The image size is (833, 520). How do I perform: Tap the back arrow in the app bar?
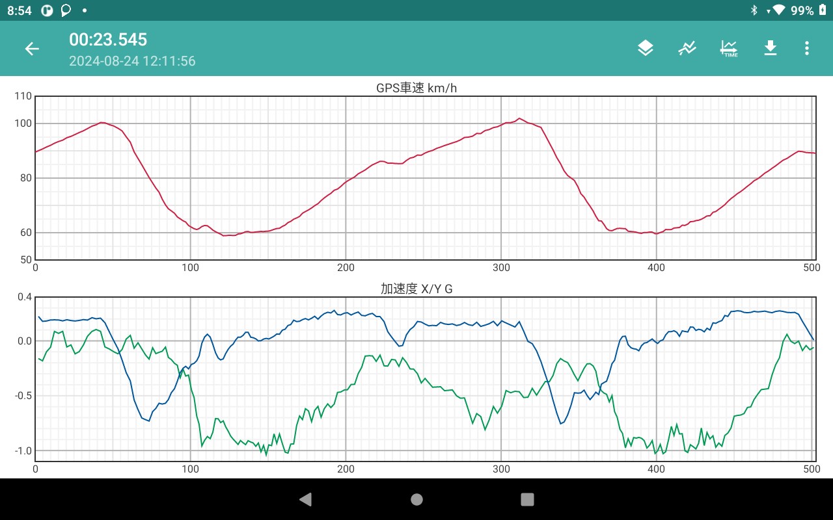pos(32,49)
